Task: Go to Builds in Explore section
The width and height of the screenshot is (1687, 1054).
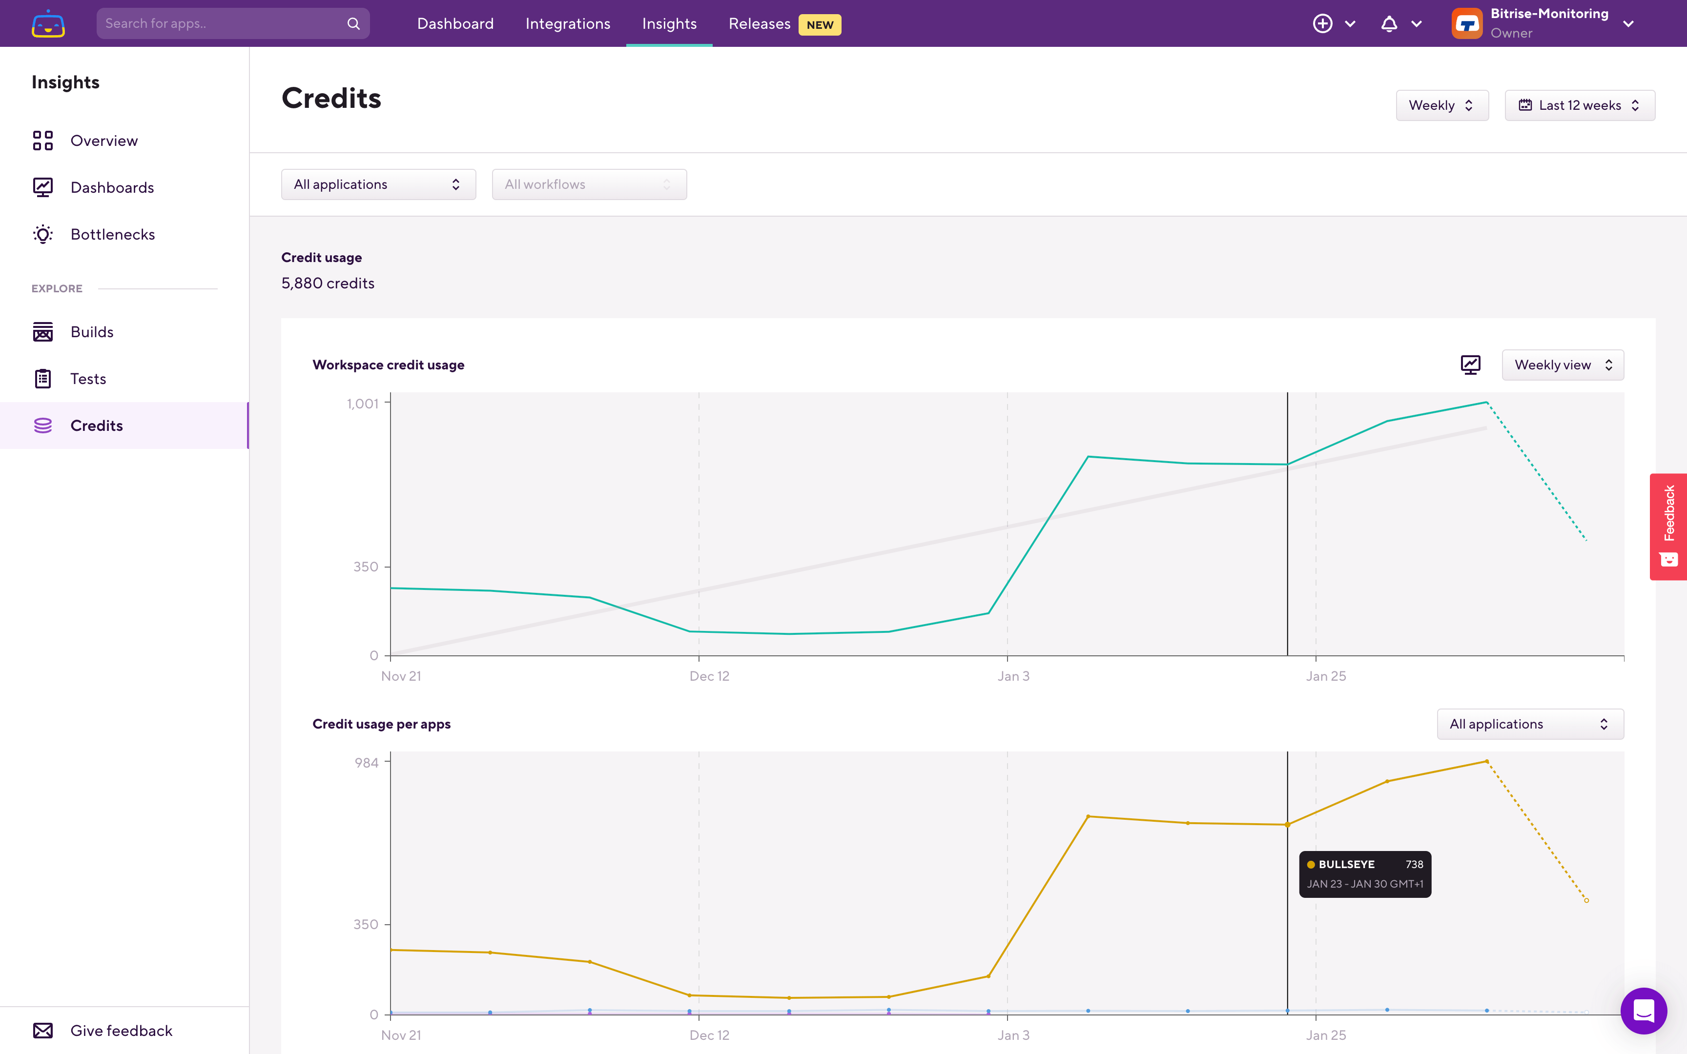Action: (x=91, y=332)
